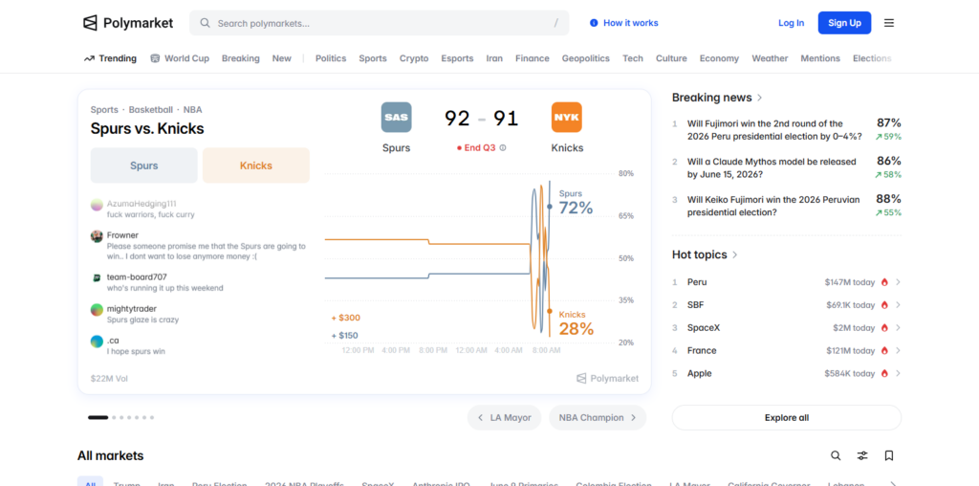Click the fire icon on the SpaceX row

[x=884, y=328]
